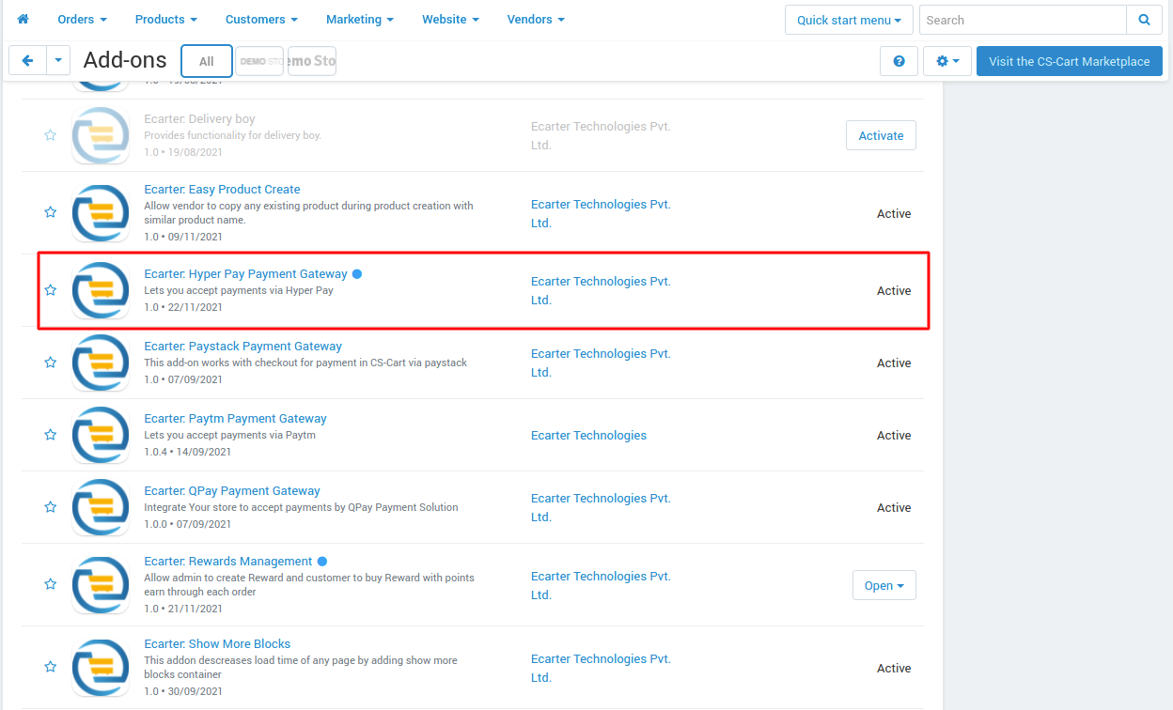Change the Hyper Pay Active status
Screen dimensions: 1173x710
pyautogui.click(x=894, y=291)
